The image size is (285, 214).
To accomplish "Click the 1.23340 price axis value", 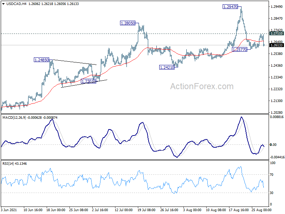I will click(277, 77).
